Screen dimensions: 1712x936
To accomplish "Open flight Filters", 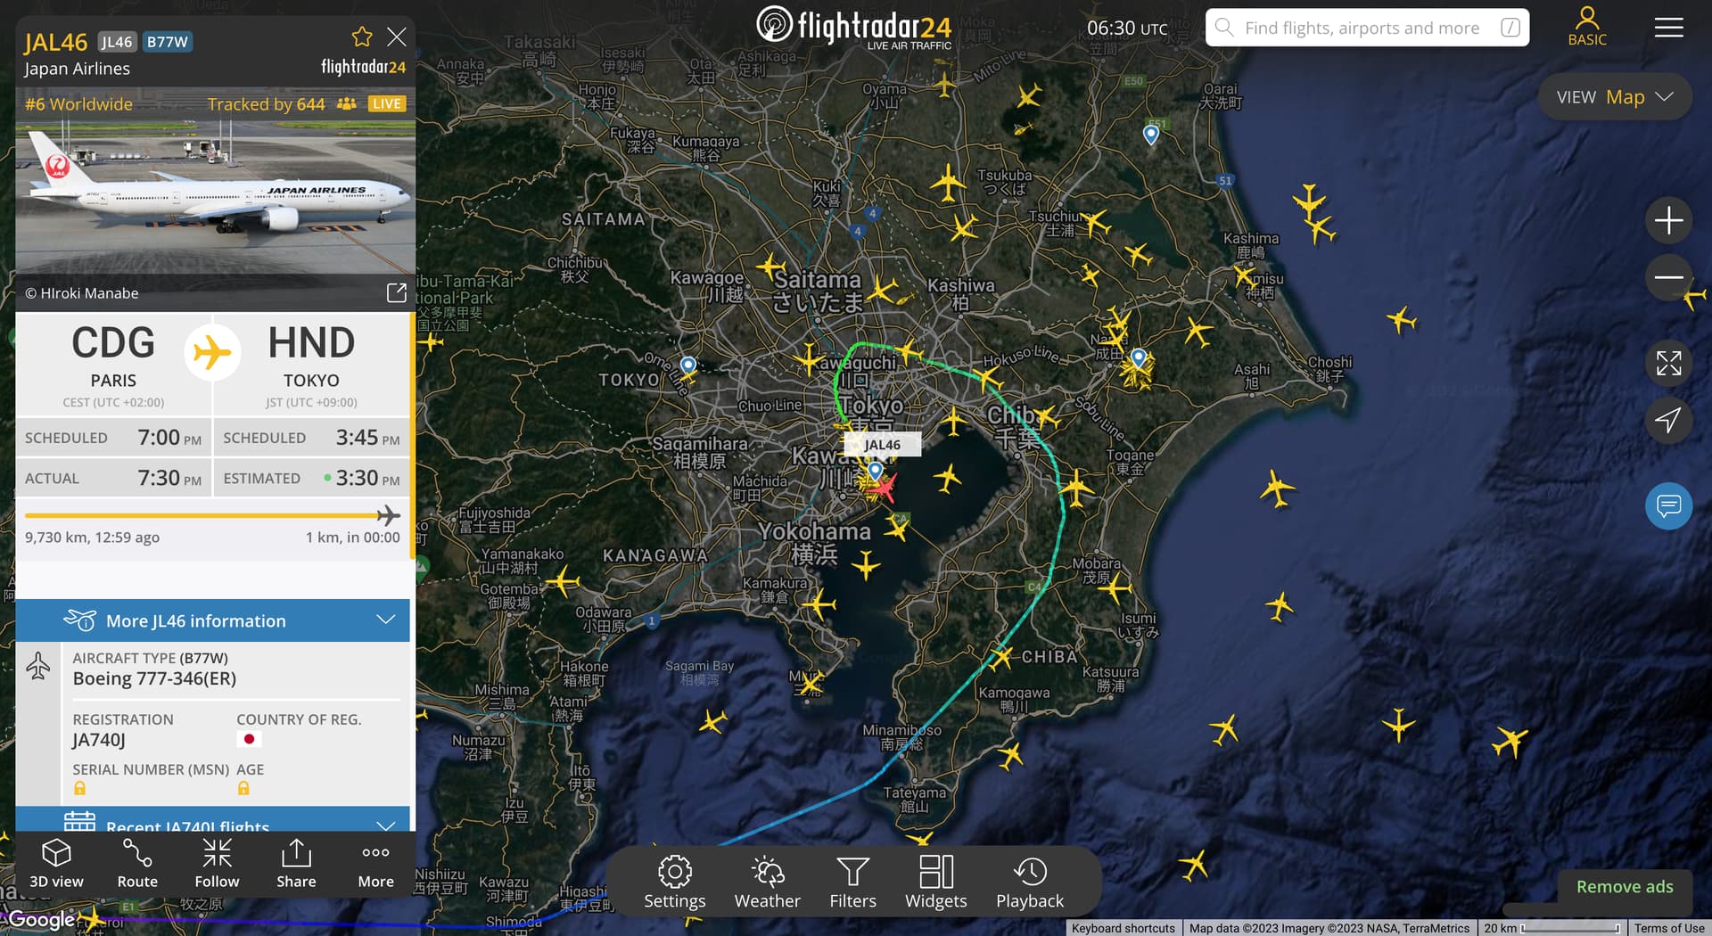I will [x=852, y=883].
